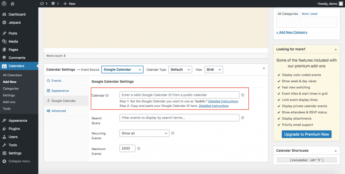
Task: Open Jetpack in sidebar
Action: tap(15, 23)
